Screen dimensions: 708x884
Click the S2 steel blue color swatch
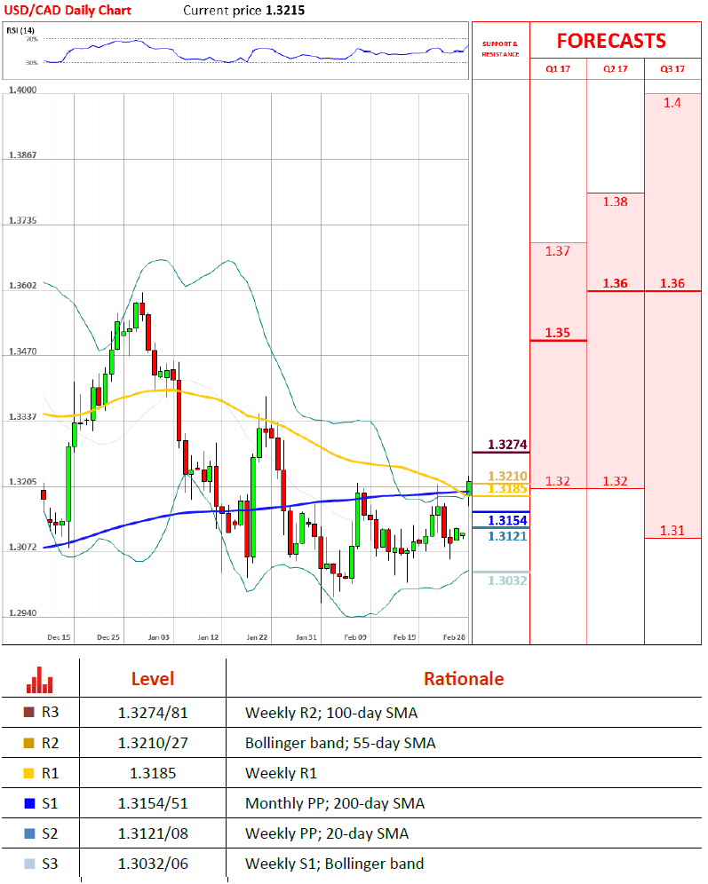[x=28, y=833]
